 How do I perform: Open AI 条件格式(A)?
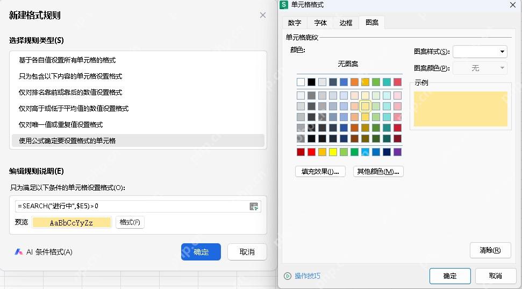click(x=44, y=252)
